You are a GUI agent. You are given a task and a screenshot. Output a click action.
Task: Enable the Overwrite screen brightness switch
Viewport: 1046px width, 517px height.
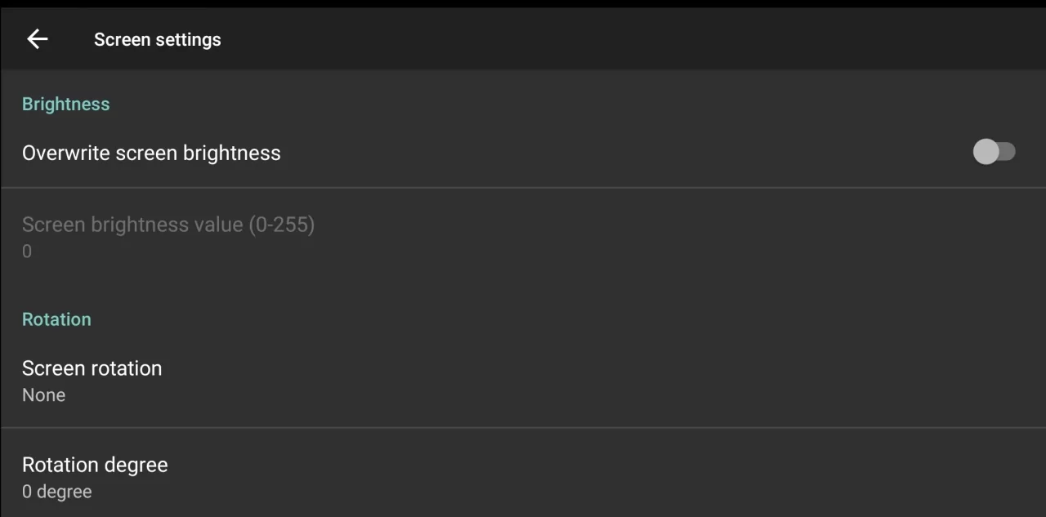click(994, 152)
